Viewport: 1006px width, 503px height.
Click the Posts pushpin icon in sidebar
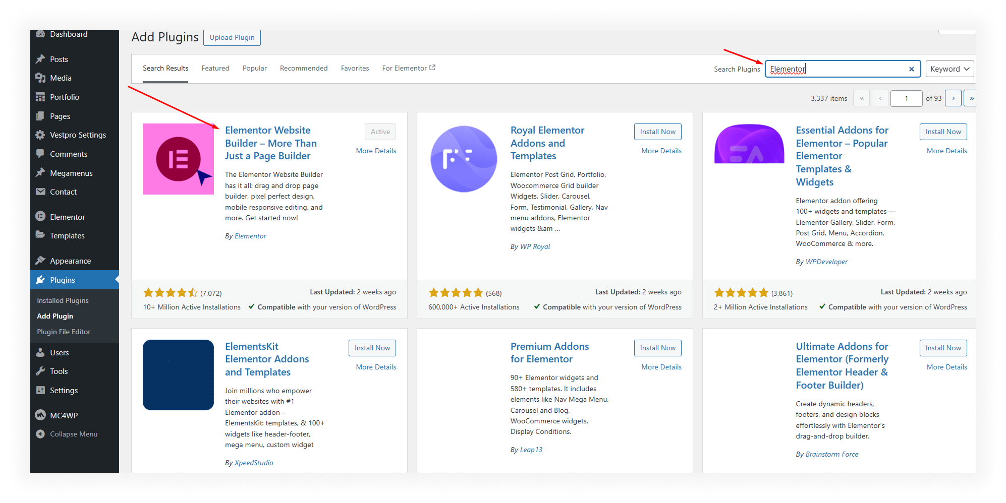(40, 59)
